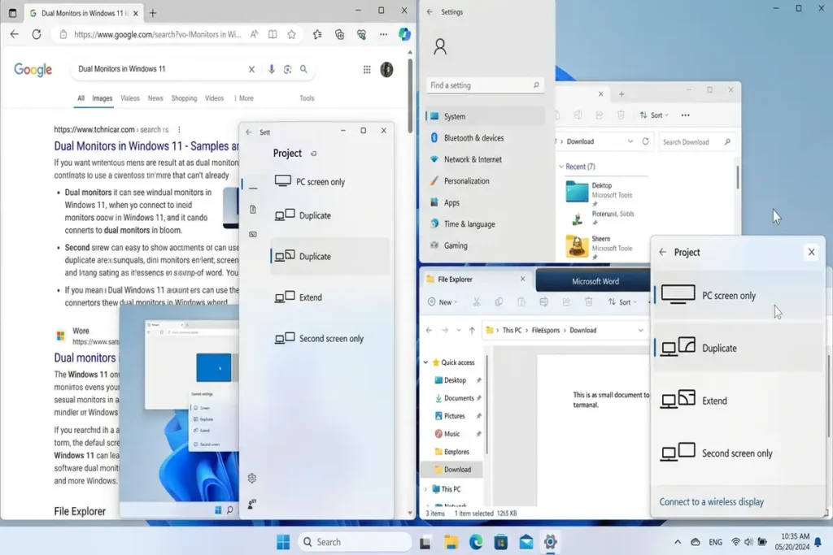Open the Mail app from the taskbar

526,542
